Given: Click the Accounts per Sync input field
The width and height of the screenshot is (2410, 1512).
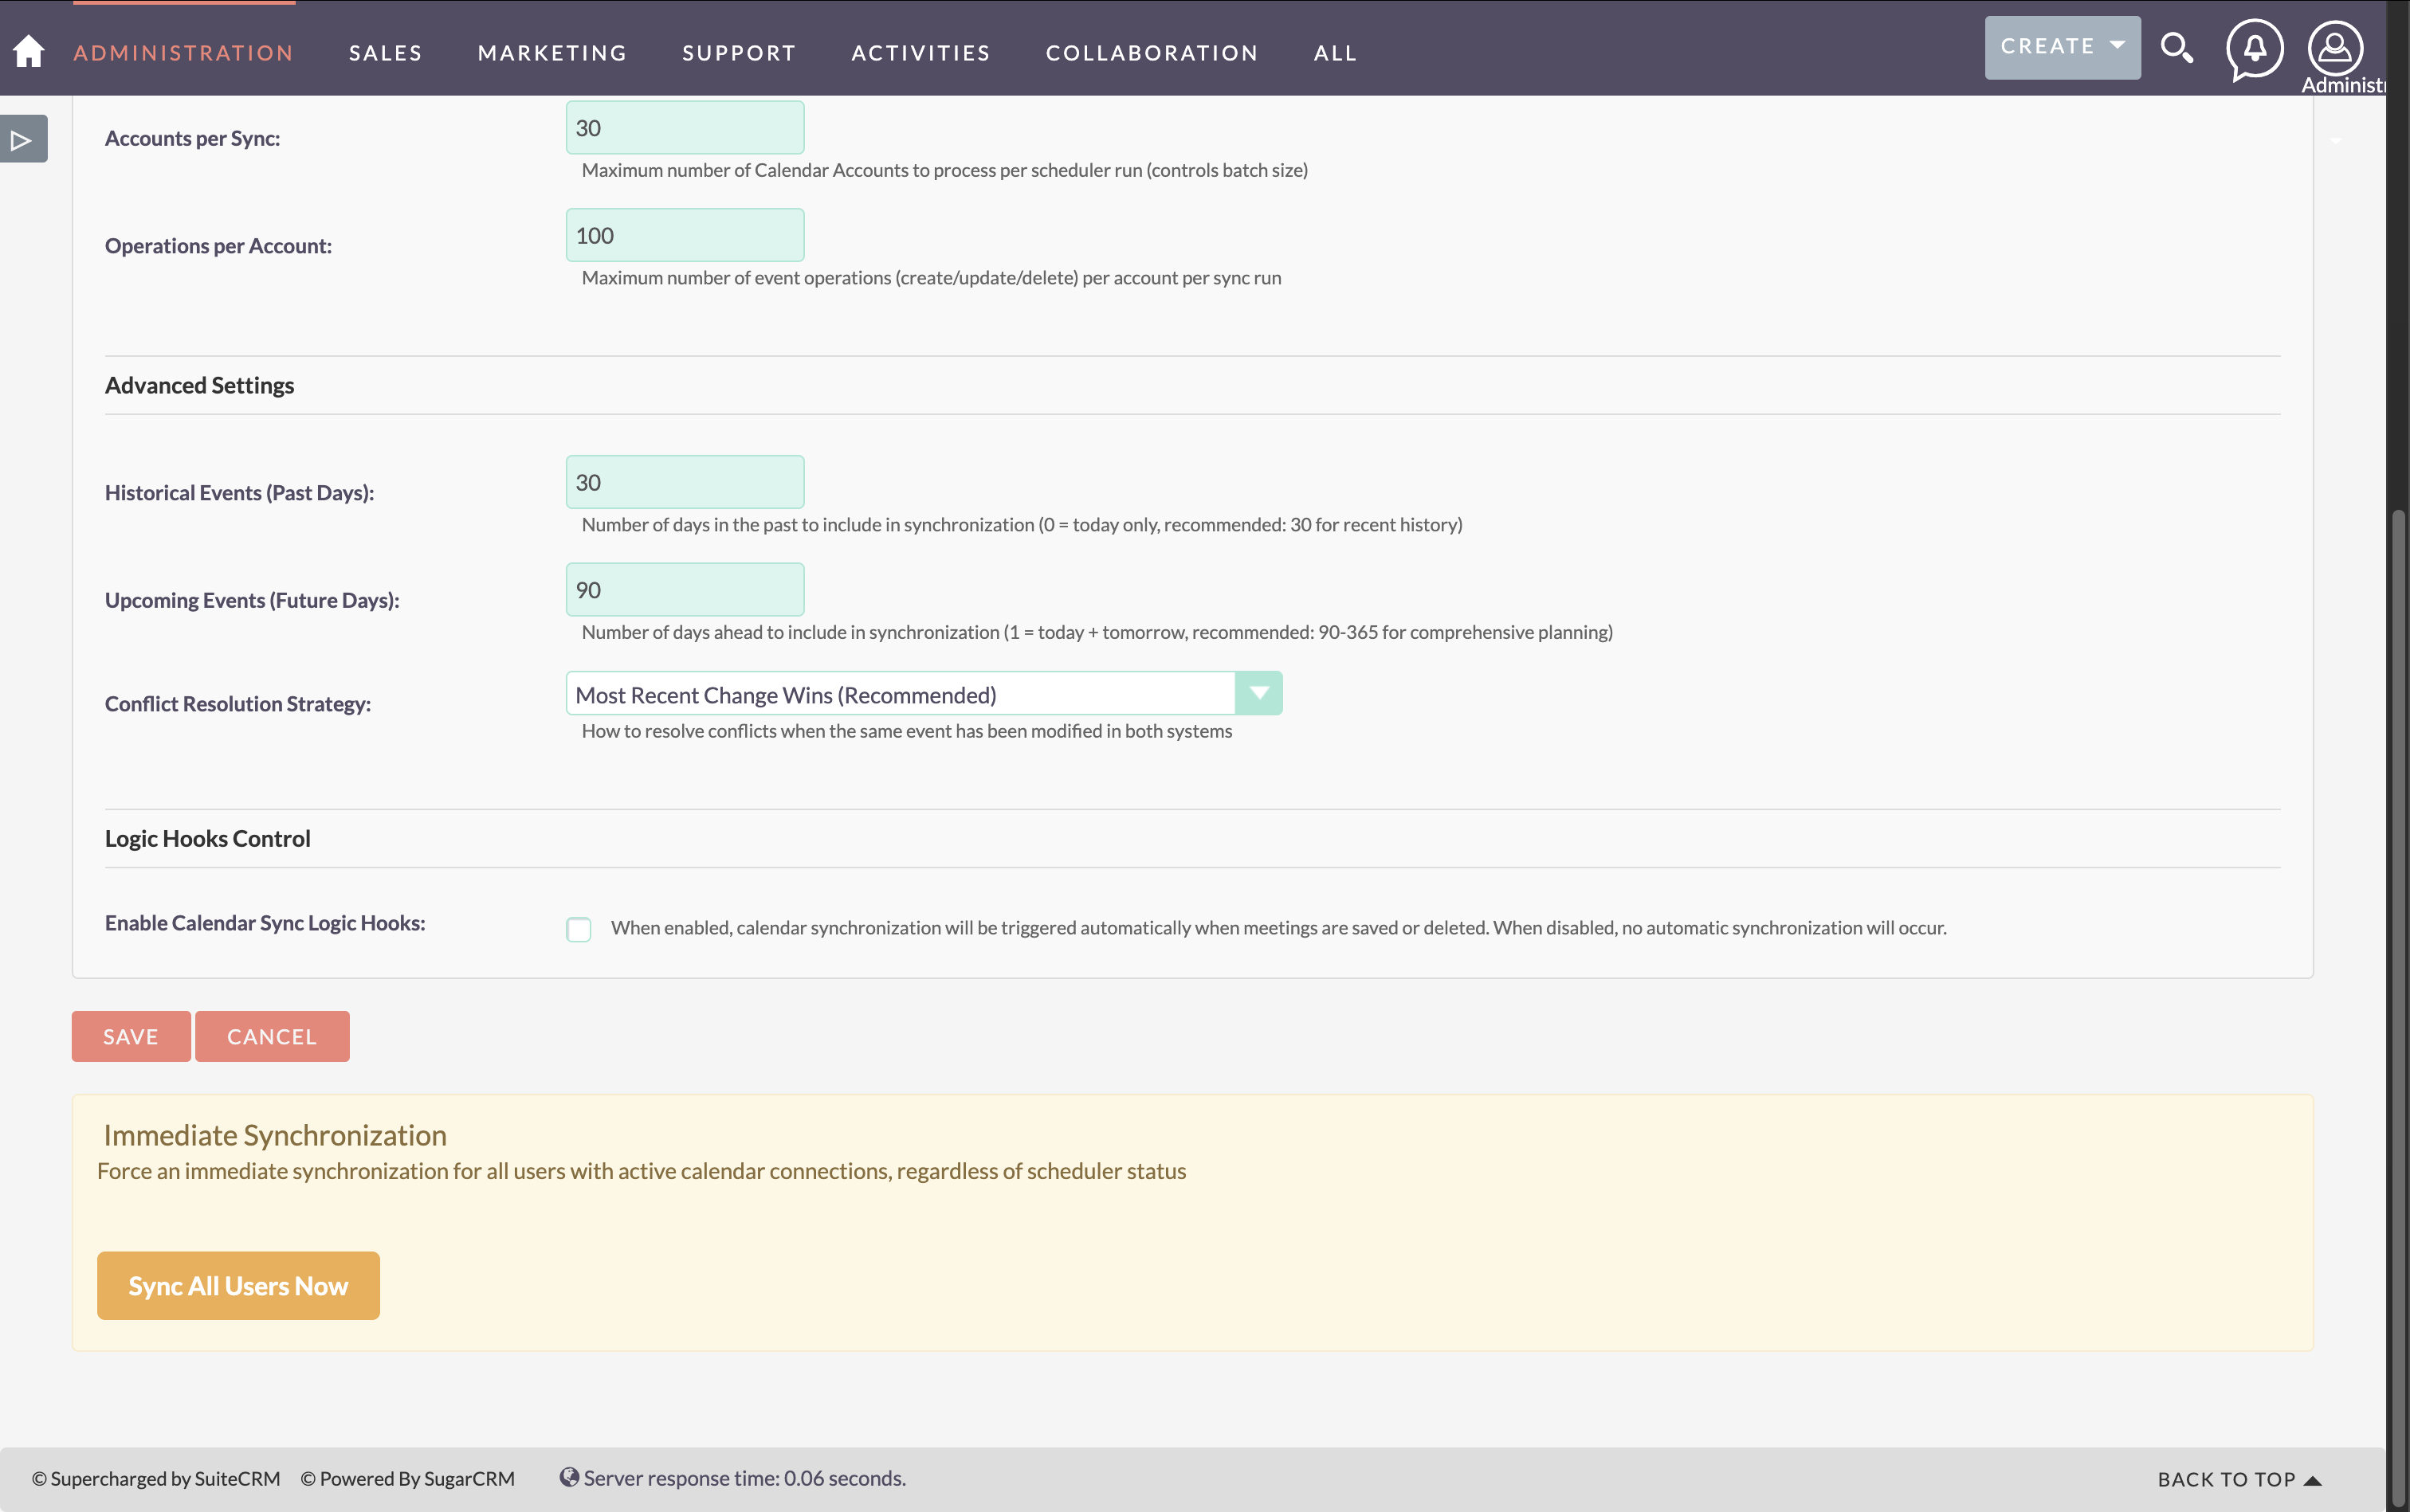Looking at the screenshot, I should 683,127.
